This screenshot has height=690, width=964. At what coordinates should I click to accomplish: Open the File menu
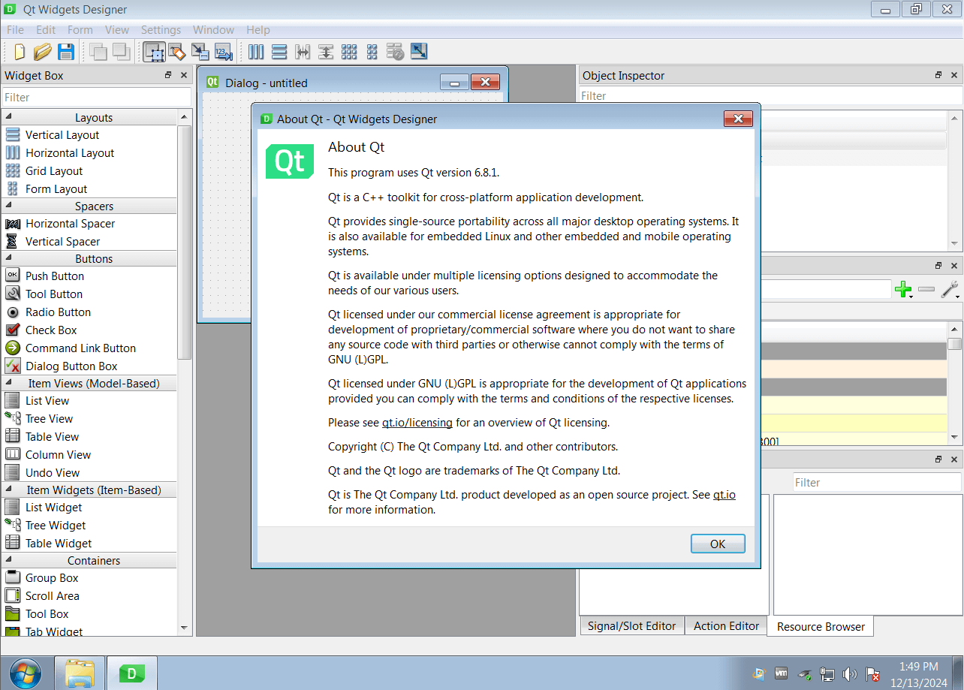(15, 30)
